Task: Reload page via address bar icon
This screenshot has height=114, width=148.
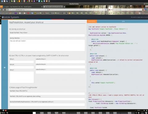Action: pos(106,10)
